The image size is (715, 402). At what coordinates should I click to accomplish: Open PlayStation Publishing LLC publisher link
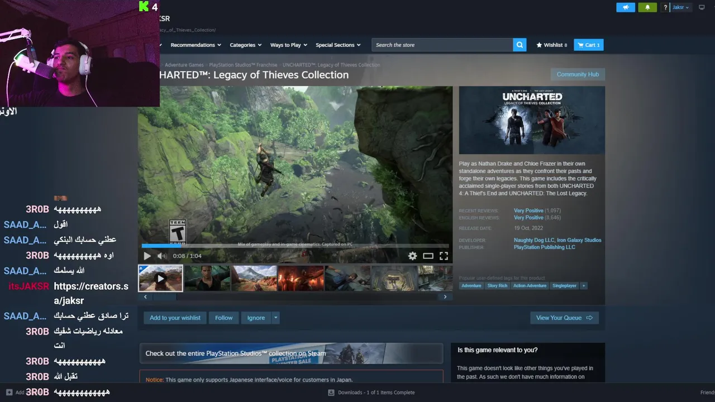[x=544, y=247]
